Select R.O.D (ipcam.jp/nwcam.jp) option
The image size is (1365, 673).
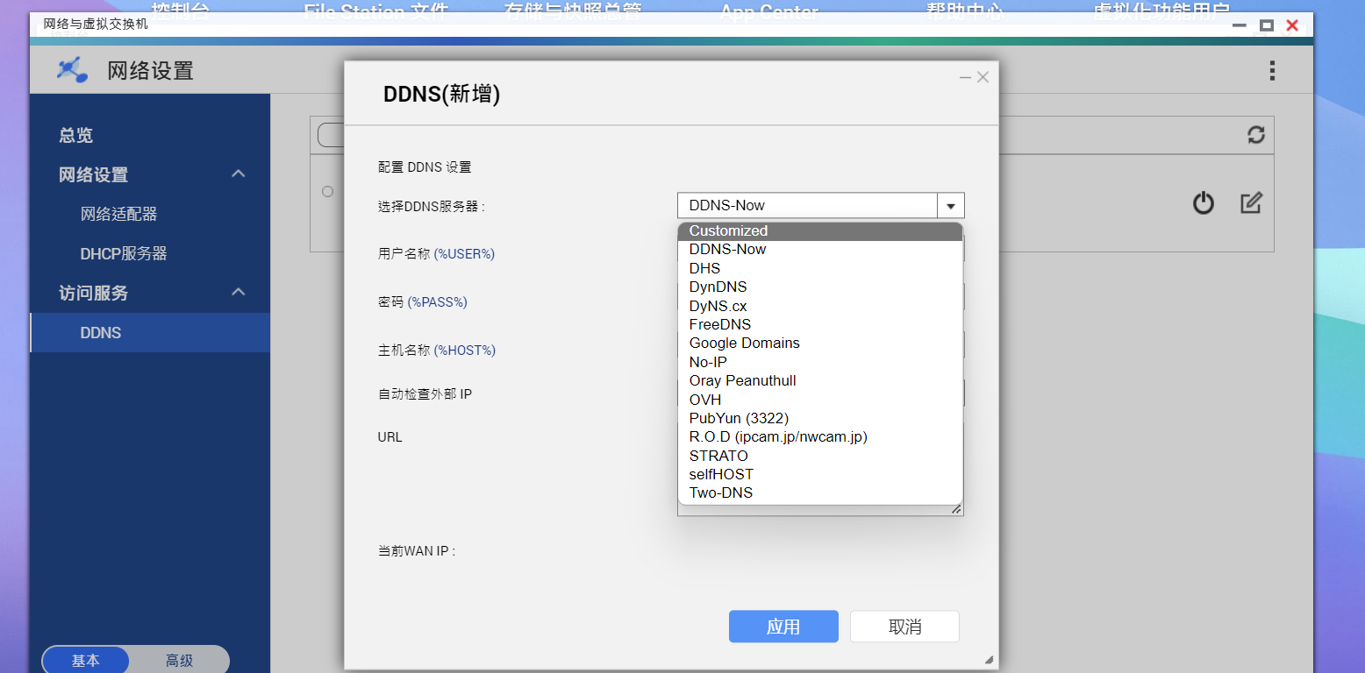pyautogui.click(x=820, y=436)
